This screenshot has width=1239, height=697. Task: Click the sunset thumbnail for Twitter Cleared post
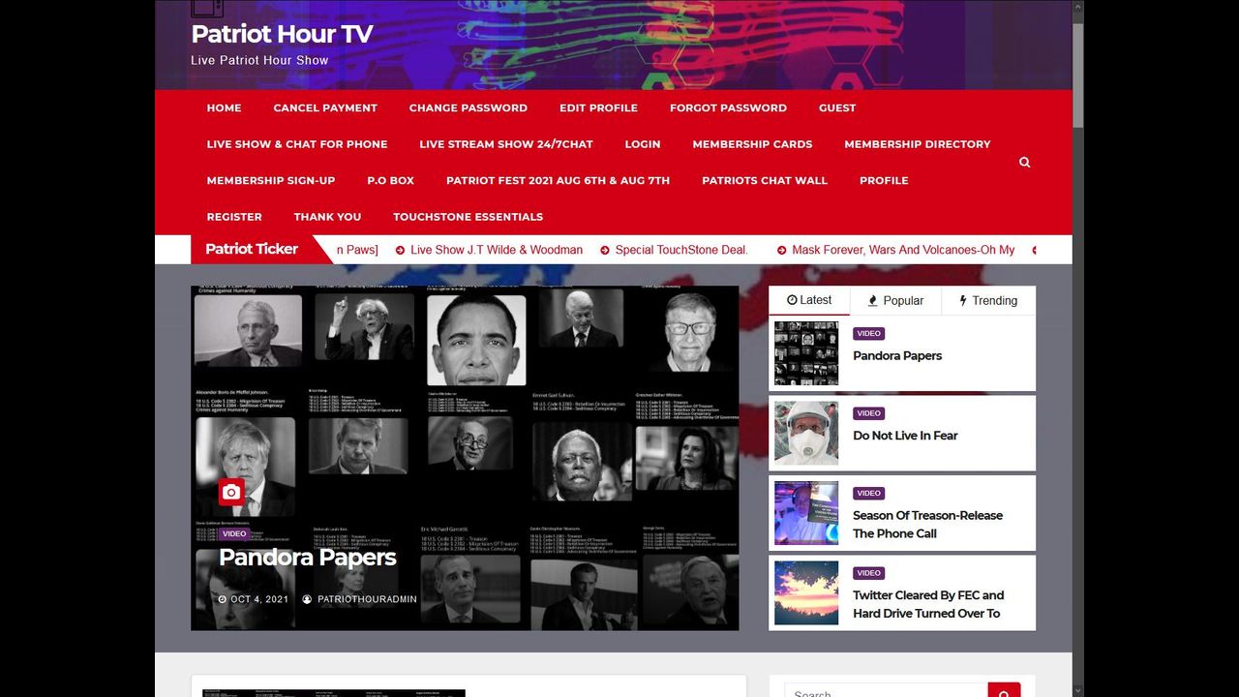[806, 592]
